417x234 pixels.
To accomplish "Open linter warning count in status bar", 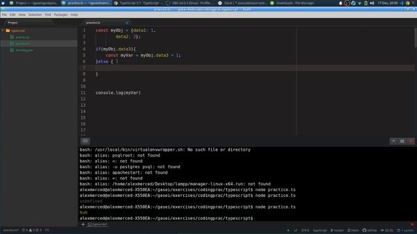I will 32,230.
